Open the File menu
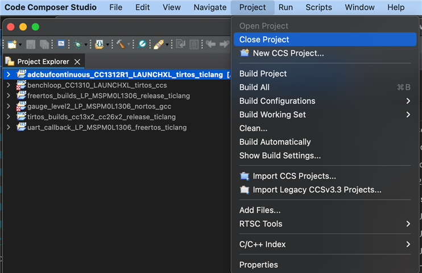The height and width of the screenshot is (273, 422). click(x=115, y=7)
